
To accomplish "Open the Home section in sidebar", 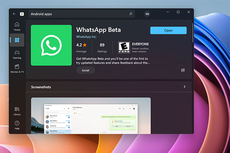I will [x=17, y=26].
